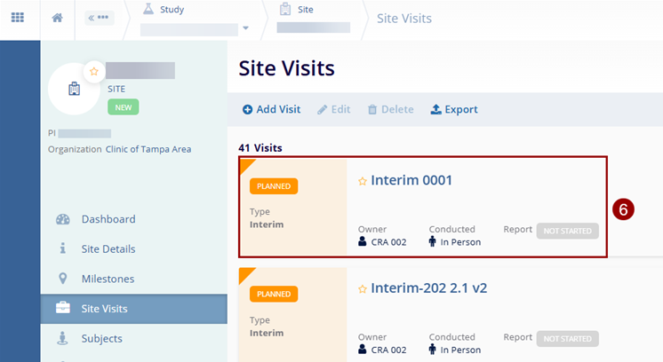Screen dimensions: 663x362
Task: Expand the collapsed breadcrumb ellipsis button
Action: (99, 18)
